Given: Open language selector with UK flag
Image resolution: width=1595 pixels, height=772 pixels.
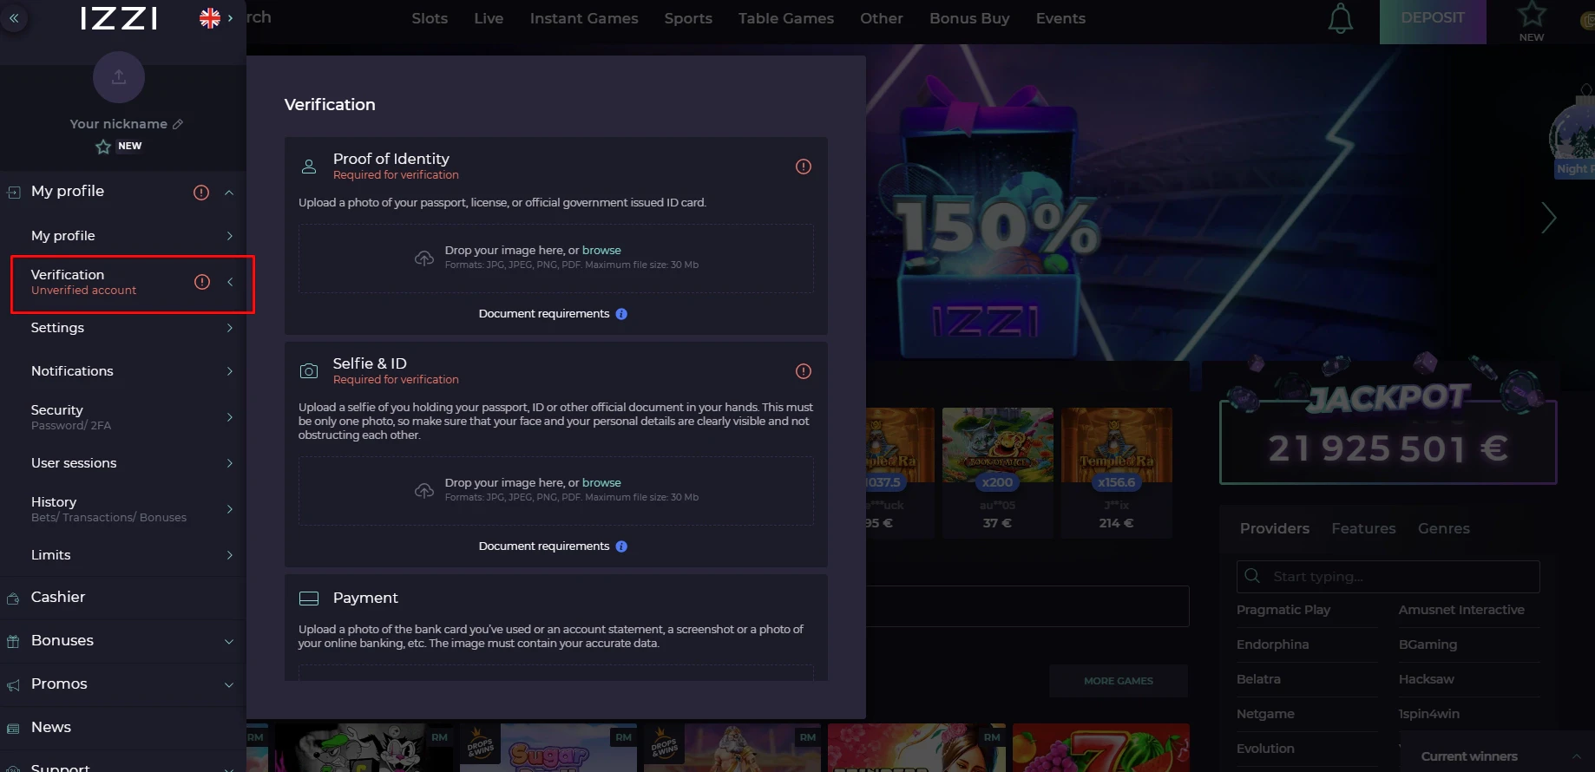Looking at the screenshot, I should pos(216,18).
